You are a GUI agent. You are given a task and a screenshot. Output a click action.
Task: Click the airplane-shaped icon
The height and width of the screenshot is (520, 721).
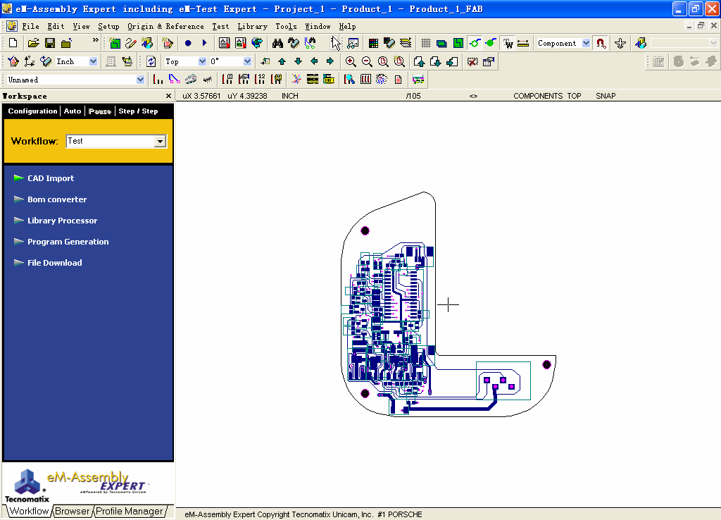(x=620, y=43)
